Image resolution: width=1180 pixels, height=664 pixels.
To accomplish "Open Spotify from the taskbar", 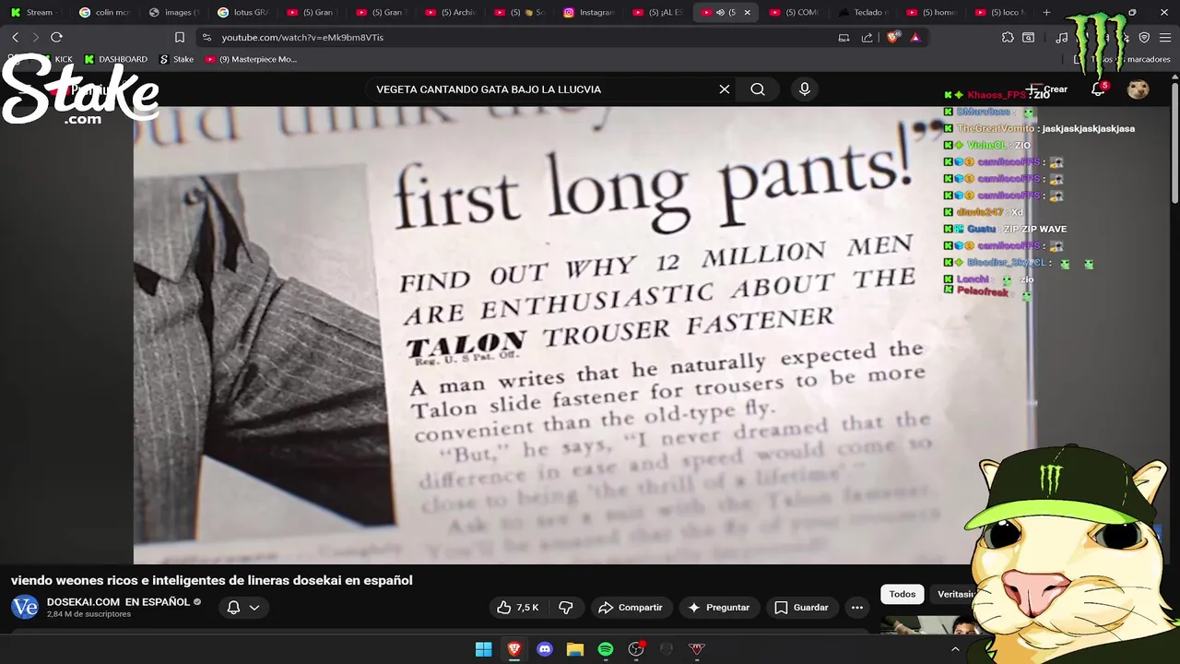I will click(606, 649).
